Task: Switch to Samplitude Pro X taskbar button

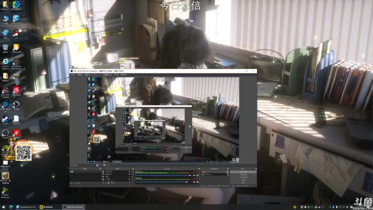Action: coord(26,207)
